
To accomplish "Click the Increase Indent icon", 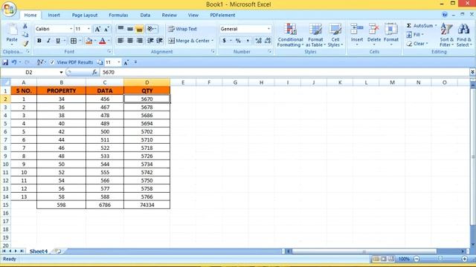I will click(160, 41).
